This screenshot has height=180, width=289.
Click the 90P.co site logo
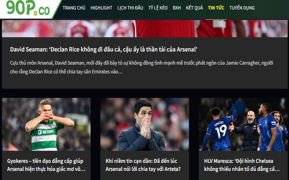28,8
